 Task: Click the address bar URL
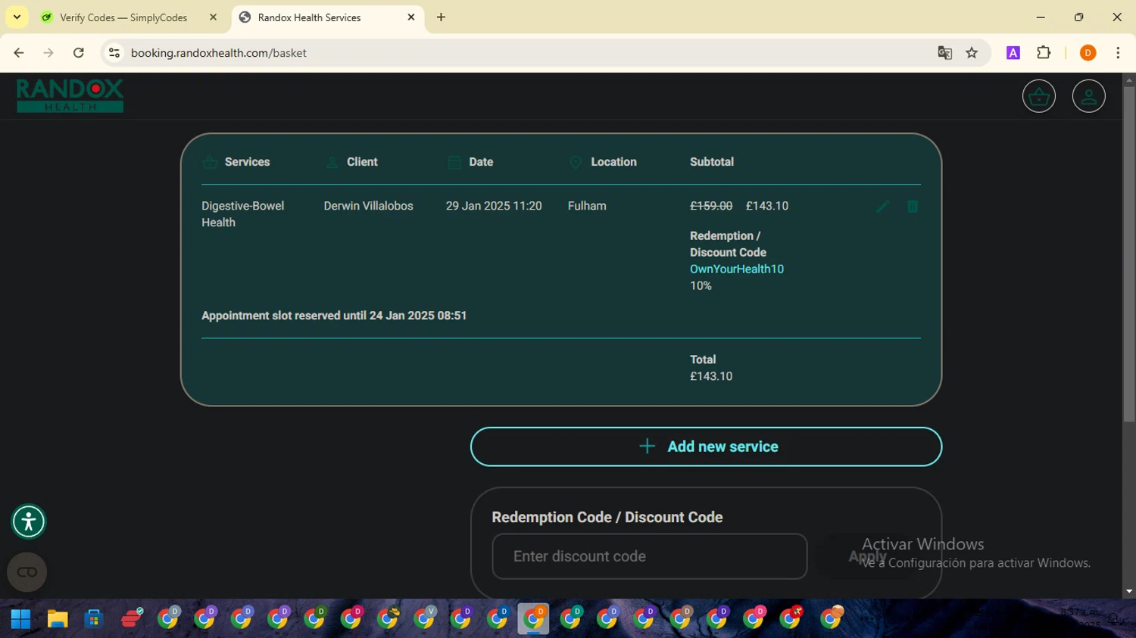click(x=218, y=53)
